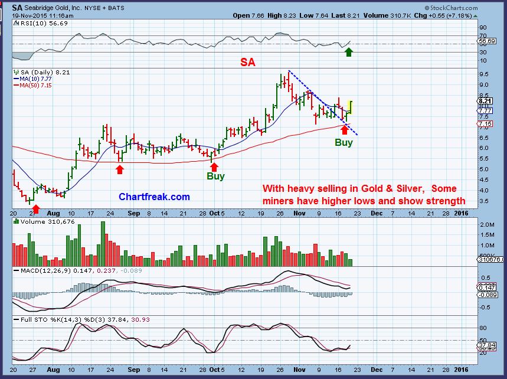Click the 3.5 label on the price axis
The image size is (507, 379).
[x=484, y=201]
